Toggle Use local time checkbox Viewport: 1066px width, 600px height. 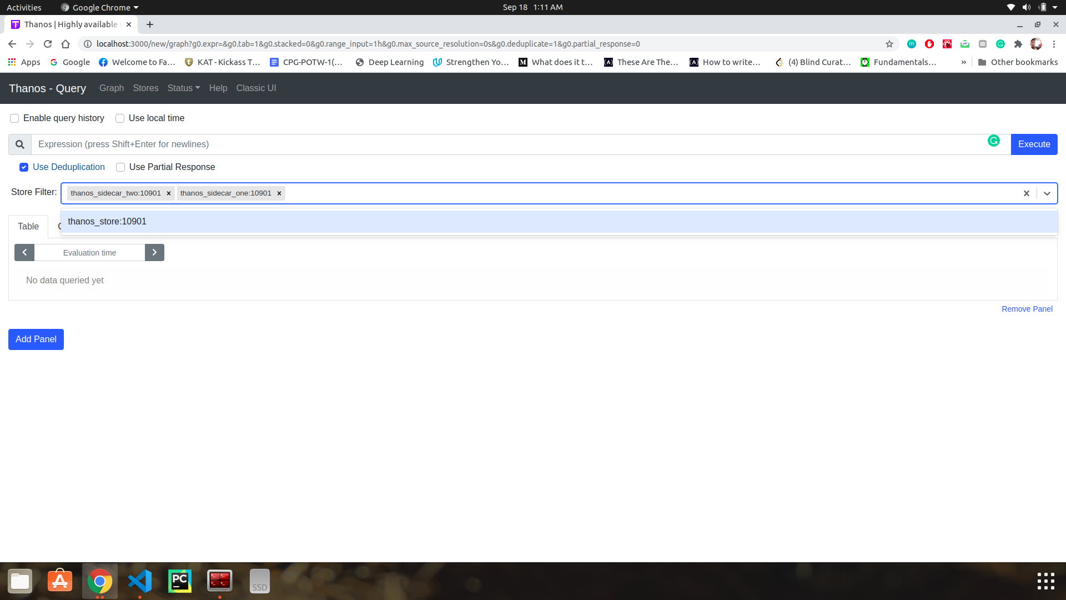(x=120, y=118)
